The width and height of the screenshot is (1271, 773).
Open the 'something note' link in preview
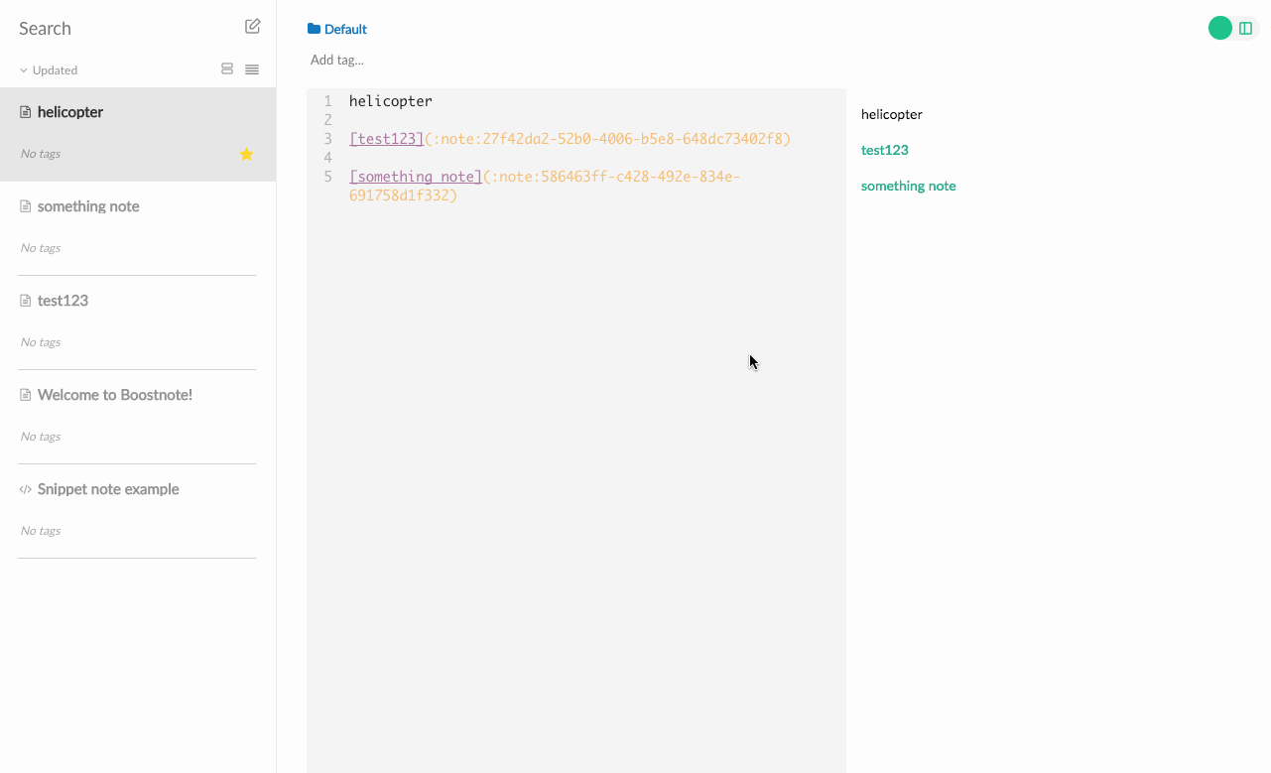tap(908, 186)
